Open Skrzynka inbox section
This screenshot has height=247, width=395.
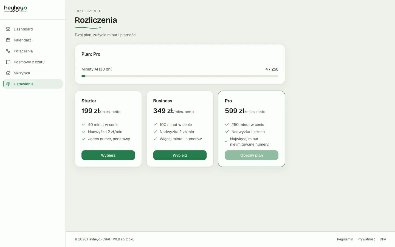(33, 73)
